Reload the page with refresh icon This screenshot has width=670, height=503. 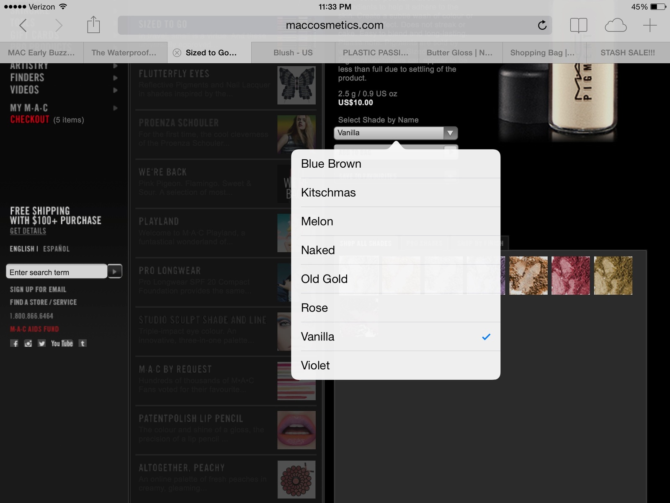pos(542,26)
